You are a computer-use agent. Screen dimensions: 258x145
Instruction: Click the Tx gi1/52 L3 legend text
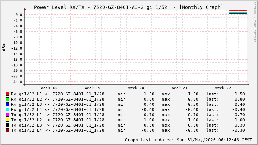pos(58,125)
